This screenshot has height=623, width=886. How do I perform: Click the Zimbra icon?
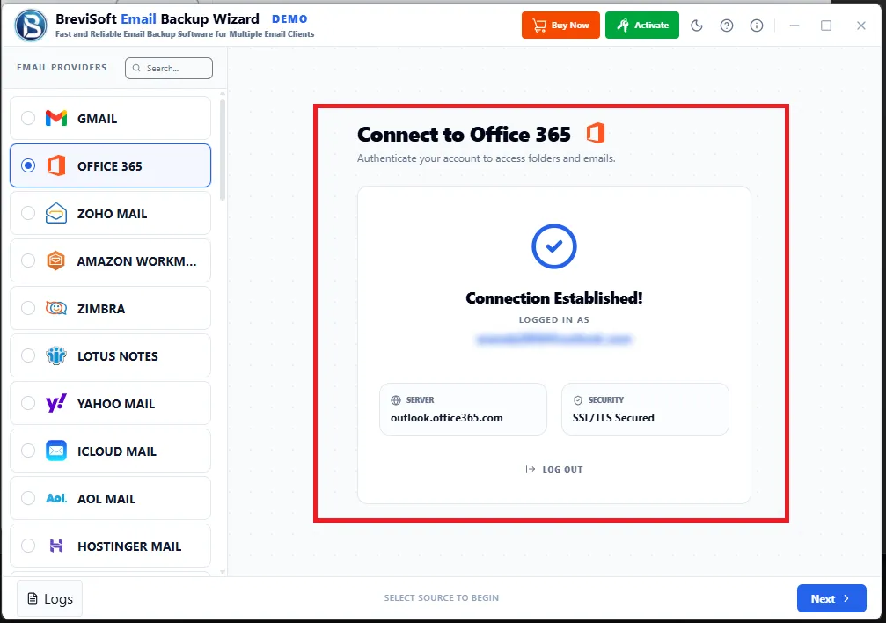pyautogui.click(x=56, y=308)
